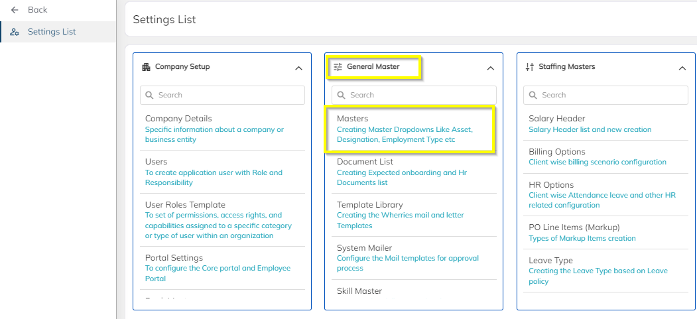Open User Roles Template

[x=185, y=205]
